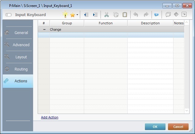Viewport: 195px width, 134px height.
Task: Click the light bulb hint icon
Action: (x=65, y=15)
